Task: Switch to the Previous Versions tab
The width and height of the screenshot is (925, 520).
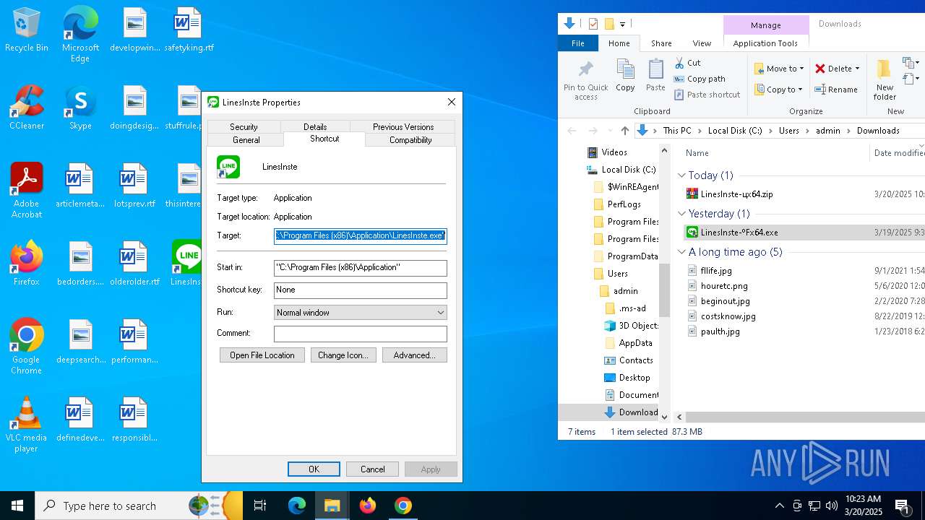Action: pos(403,126)
